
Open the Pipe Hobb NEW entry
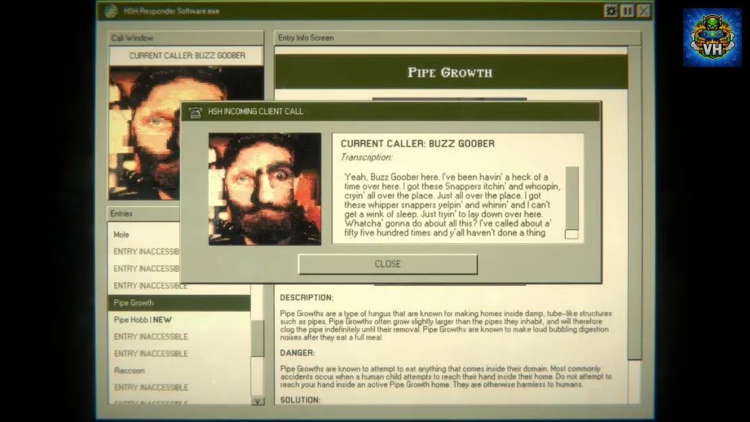(179, 320)
